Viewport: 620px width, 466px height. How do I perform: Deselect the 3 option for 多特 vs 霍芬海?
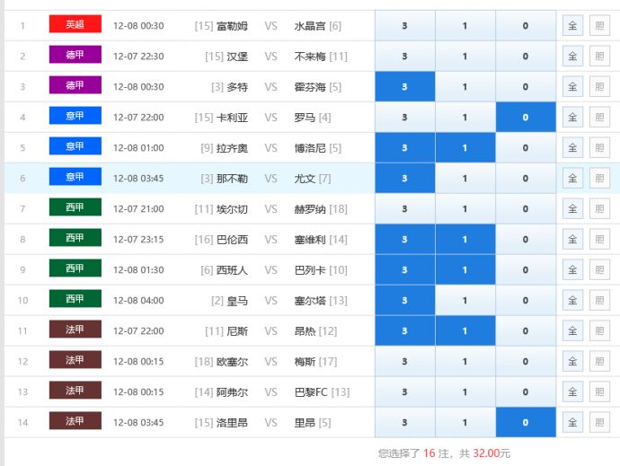coord(404,87)
